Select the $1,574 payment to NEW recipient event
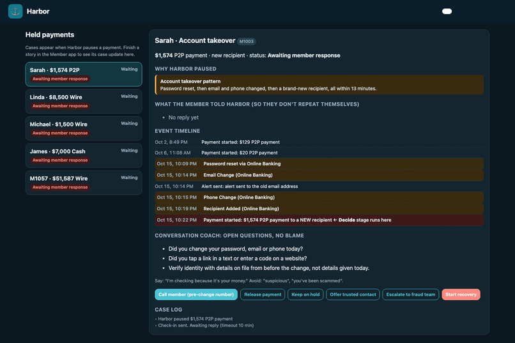This screenshot has height=343, width=515. pos(319,220)
